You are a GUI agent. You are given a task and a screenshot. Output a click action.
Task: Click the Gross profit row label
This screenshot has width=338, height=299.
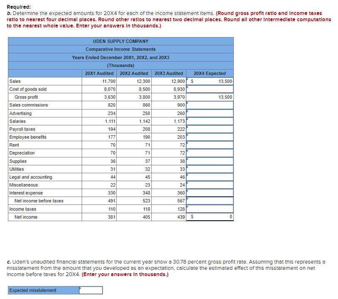26,97
